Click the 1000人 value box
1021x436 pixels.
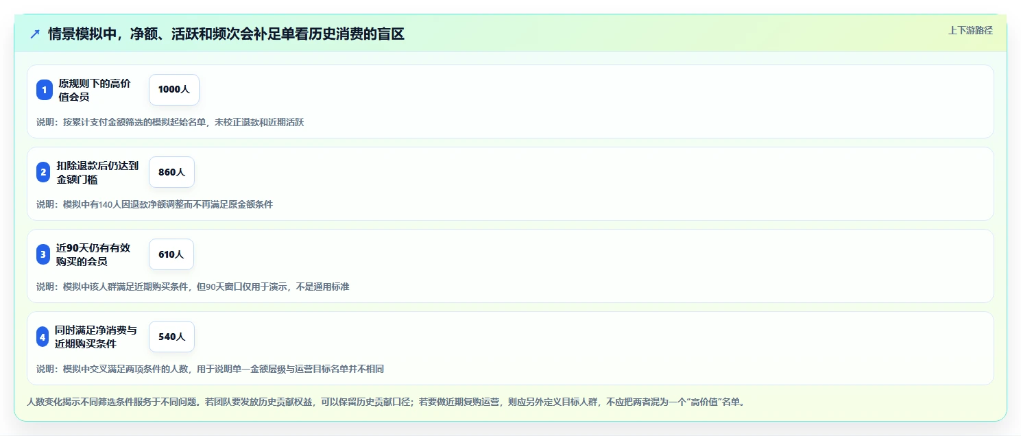click(174, 90)
